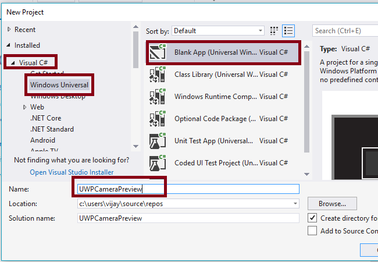Click the Optional Code Package template icon

pyautogui.click(x=158, y=118)
